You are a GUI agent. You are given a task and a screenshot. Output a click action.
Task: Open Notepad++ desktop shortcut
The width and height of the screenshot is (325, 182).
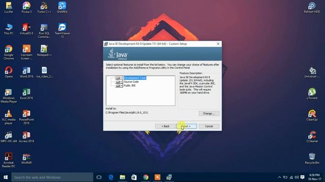[x=44, y=51]
